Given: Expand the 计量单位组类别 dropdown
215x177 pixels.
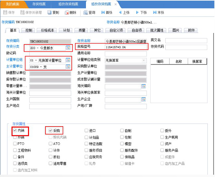Looking at the screenshot, I should coord(144,61).
